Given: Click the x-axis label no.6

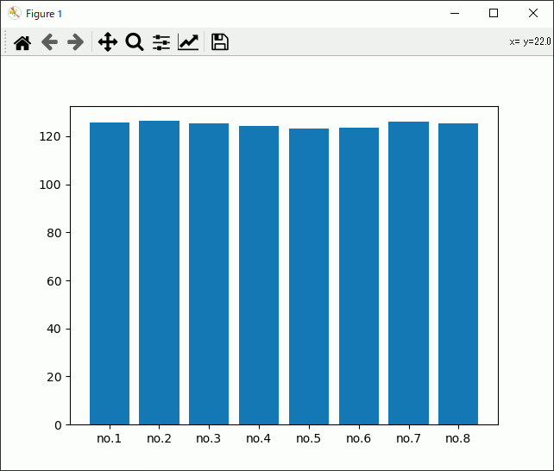Looking at the screenshot, I should click(x=359, y=438).
